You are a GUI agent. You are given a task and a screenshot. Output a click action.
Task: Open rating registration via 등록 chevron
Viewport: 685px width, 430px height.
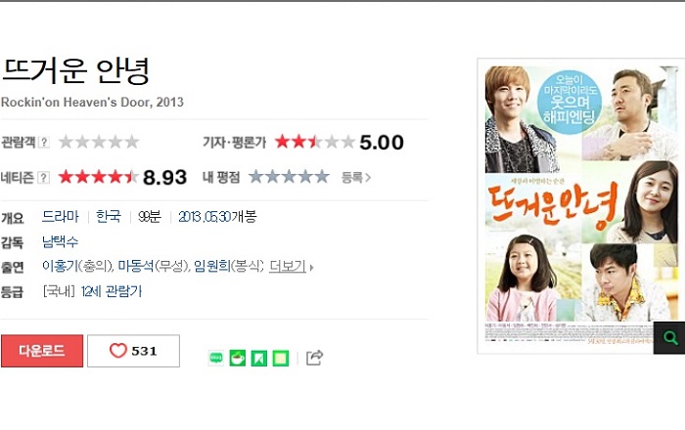click(356, 178)
